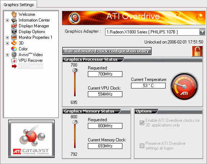The image size is (207, 164).
Task: Click the processor Requested 700MHz field
Action: coord(105,74)
